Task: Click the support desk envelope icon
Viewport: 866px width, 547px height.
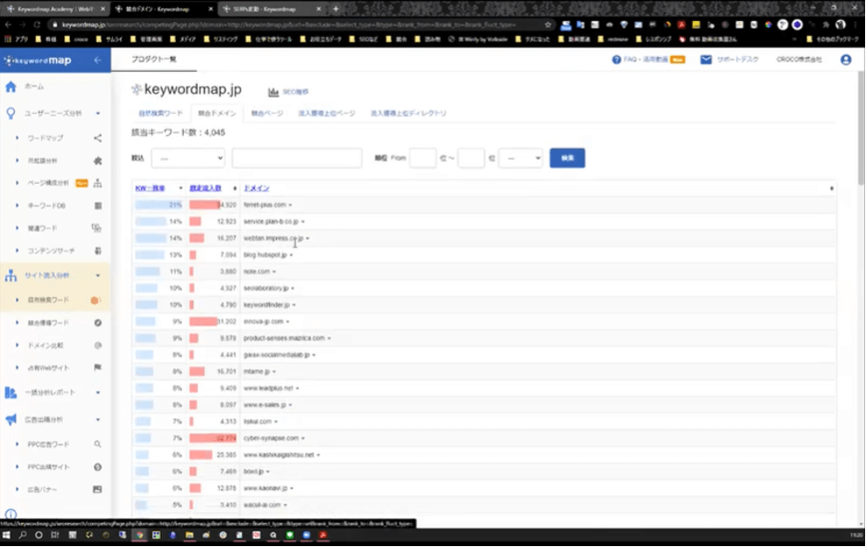Action: click(706, 60)
